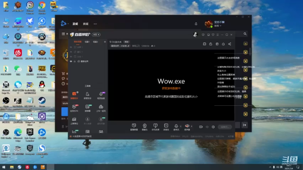Click the start streaming pill button
The image size is (303, 170).
pyautogui.click(x=225, y=127)
